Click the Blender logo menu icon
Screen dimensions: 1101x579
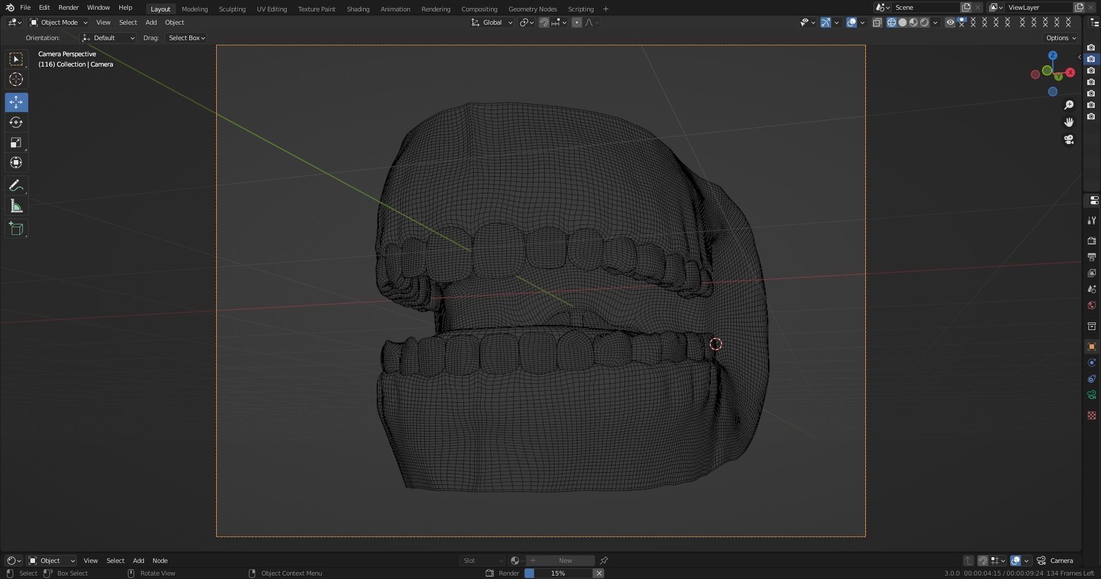click(10, 7)
